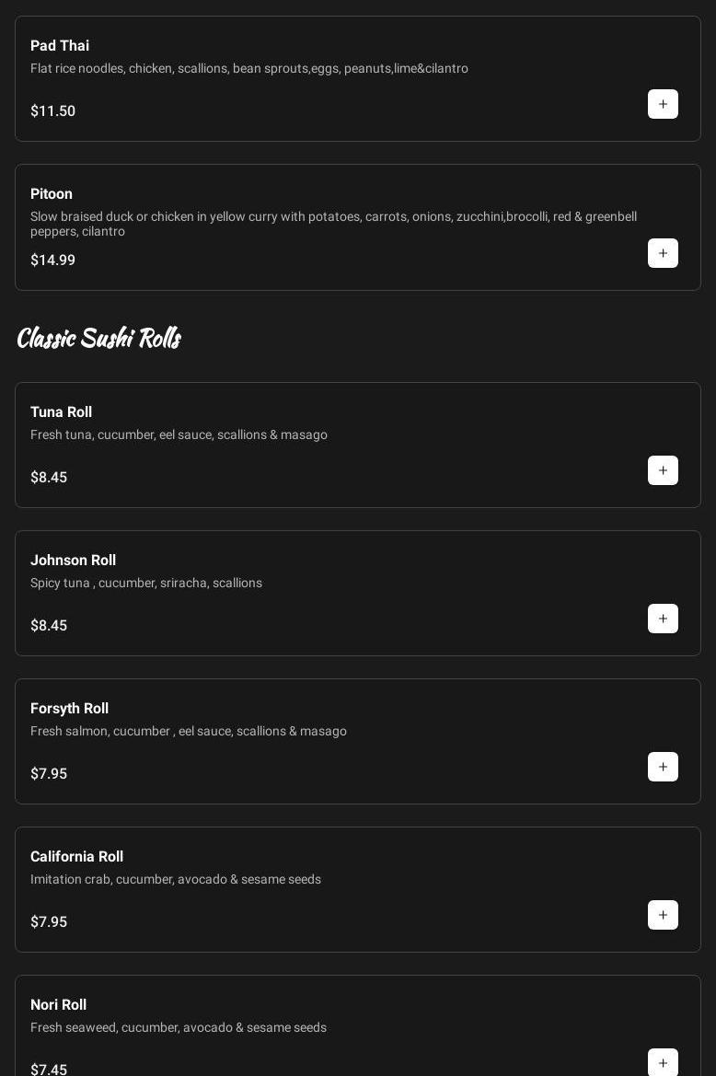Image resolution: width=716 pixels, height=1076 pixels.
Task: Open the Nori Roll item name
Action: pos(58,1005)
